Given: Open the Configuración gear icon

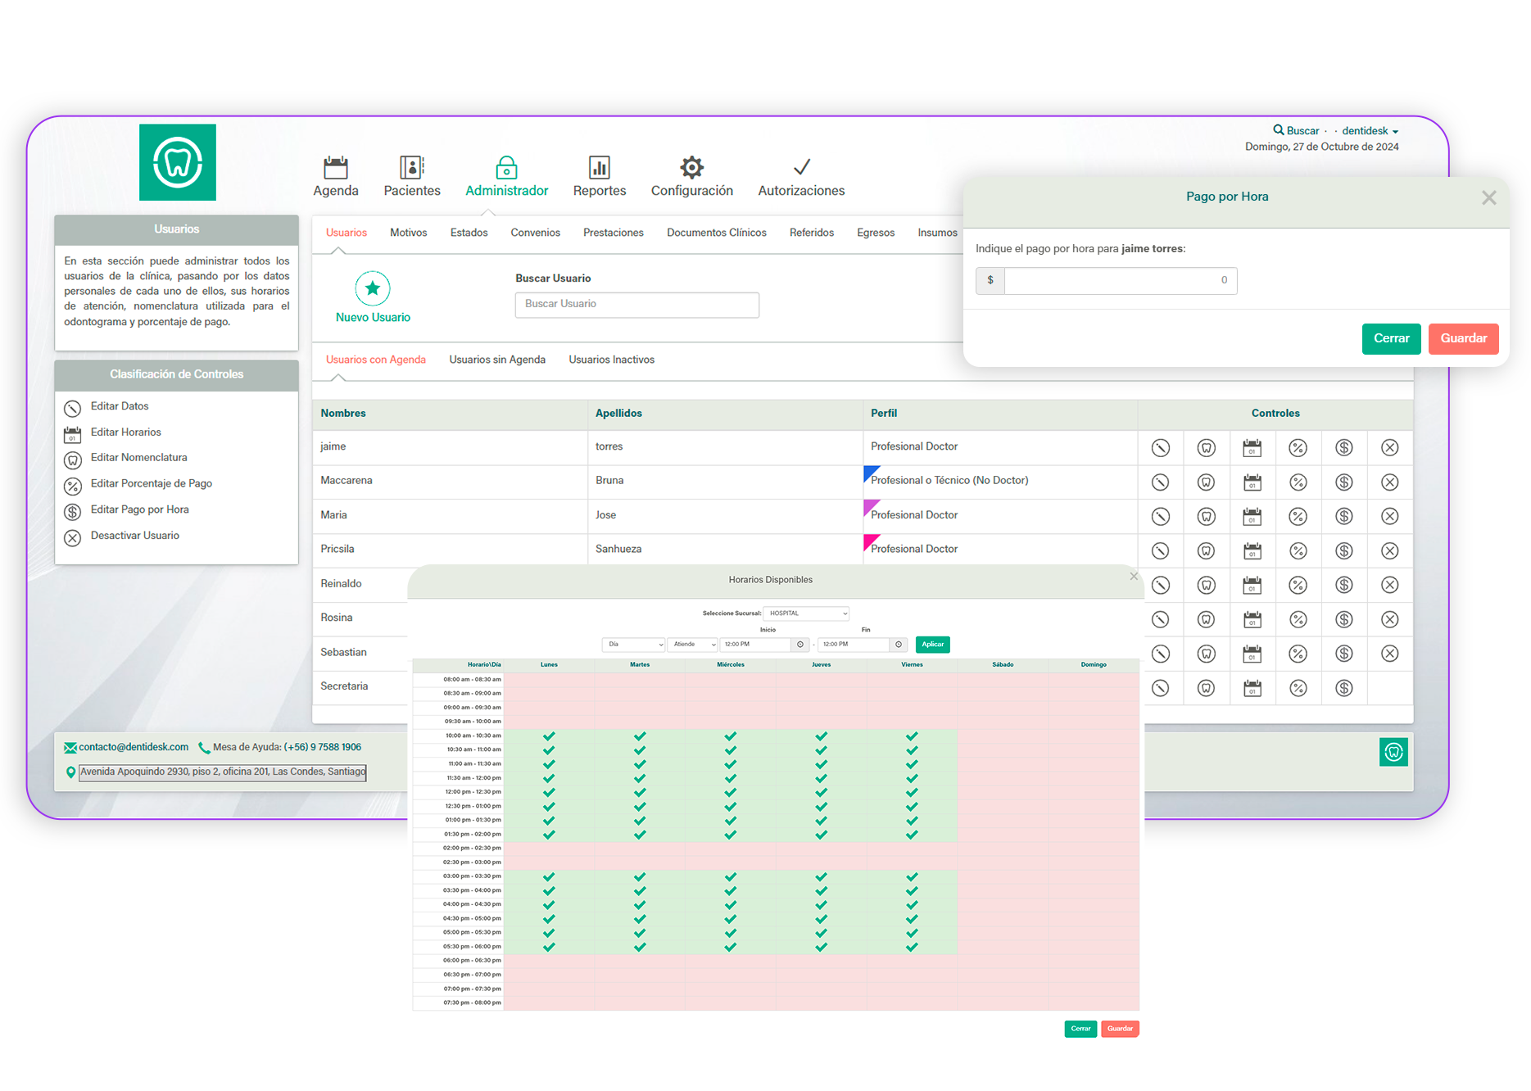Looking at the screenshot, I should tap(691, 168).
